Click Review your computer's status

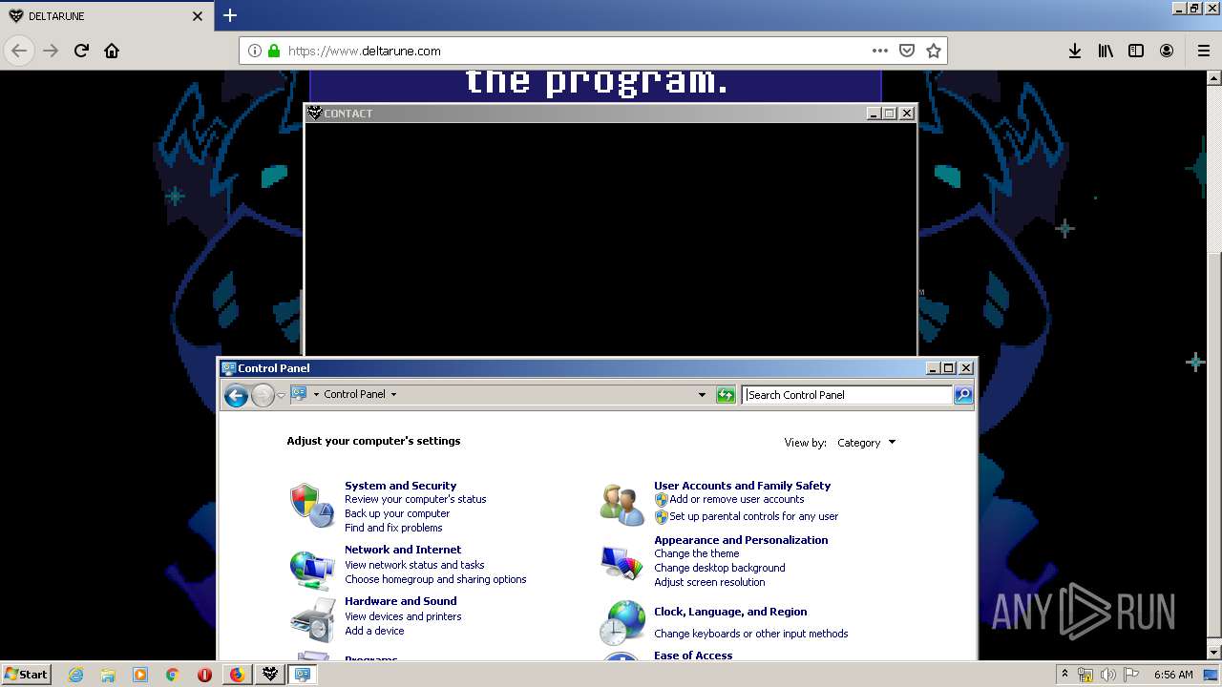tap(415, 499)
